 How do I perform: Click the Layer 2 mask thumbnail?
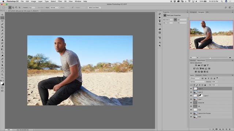pos(201,95)
